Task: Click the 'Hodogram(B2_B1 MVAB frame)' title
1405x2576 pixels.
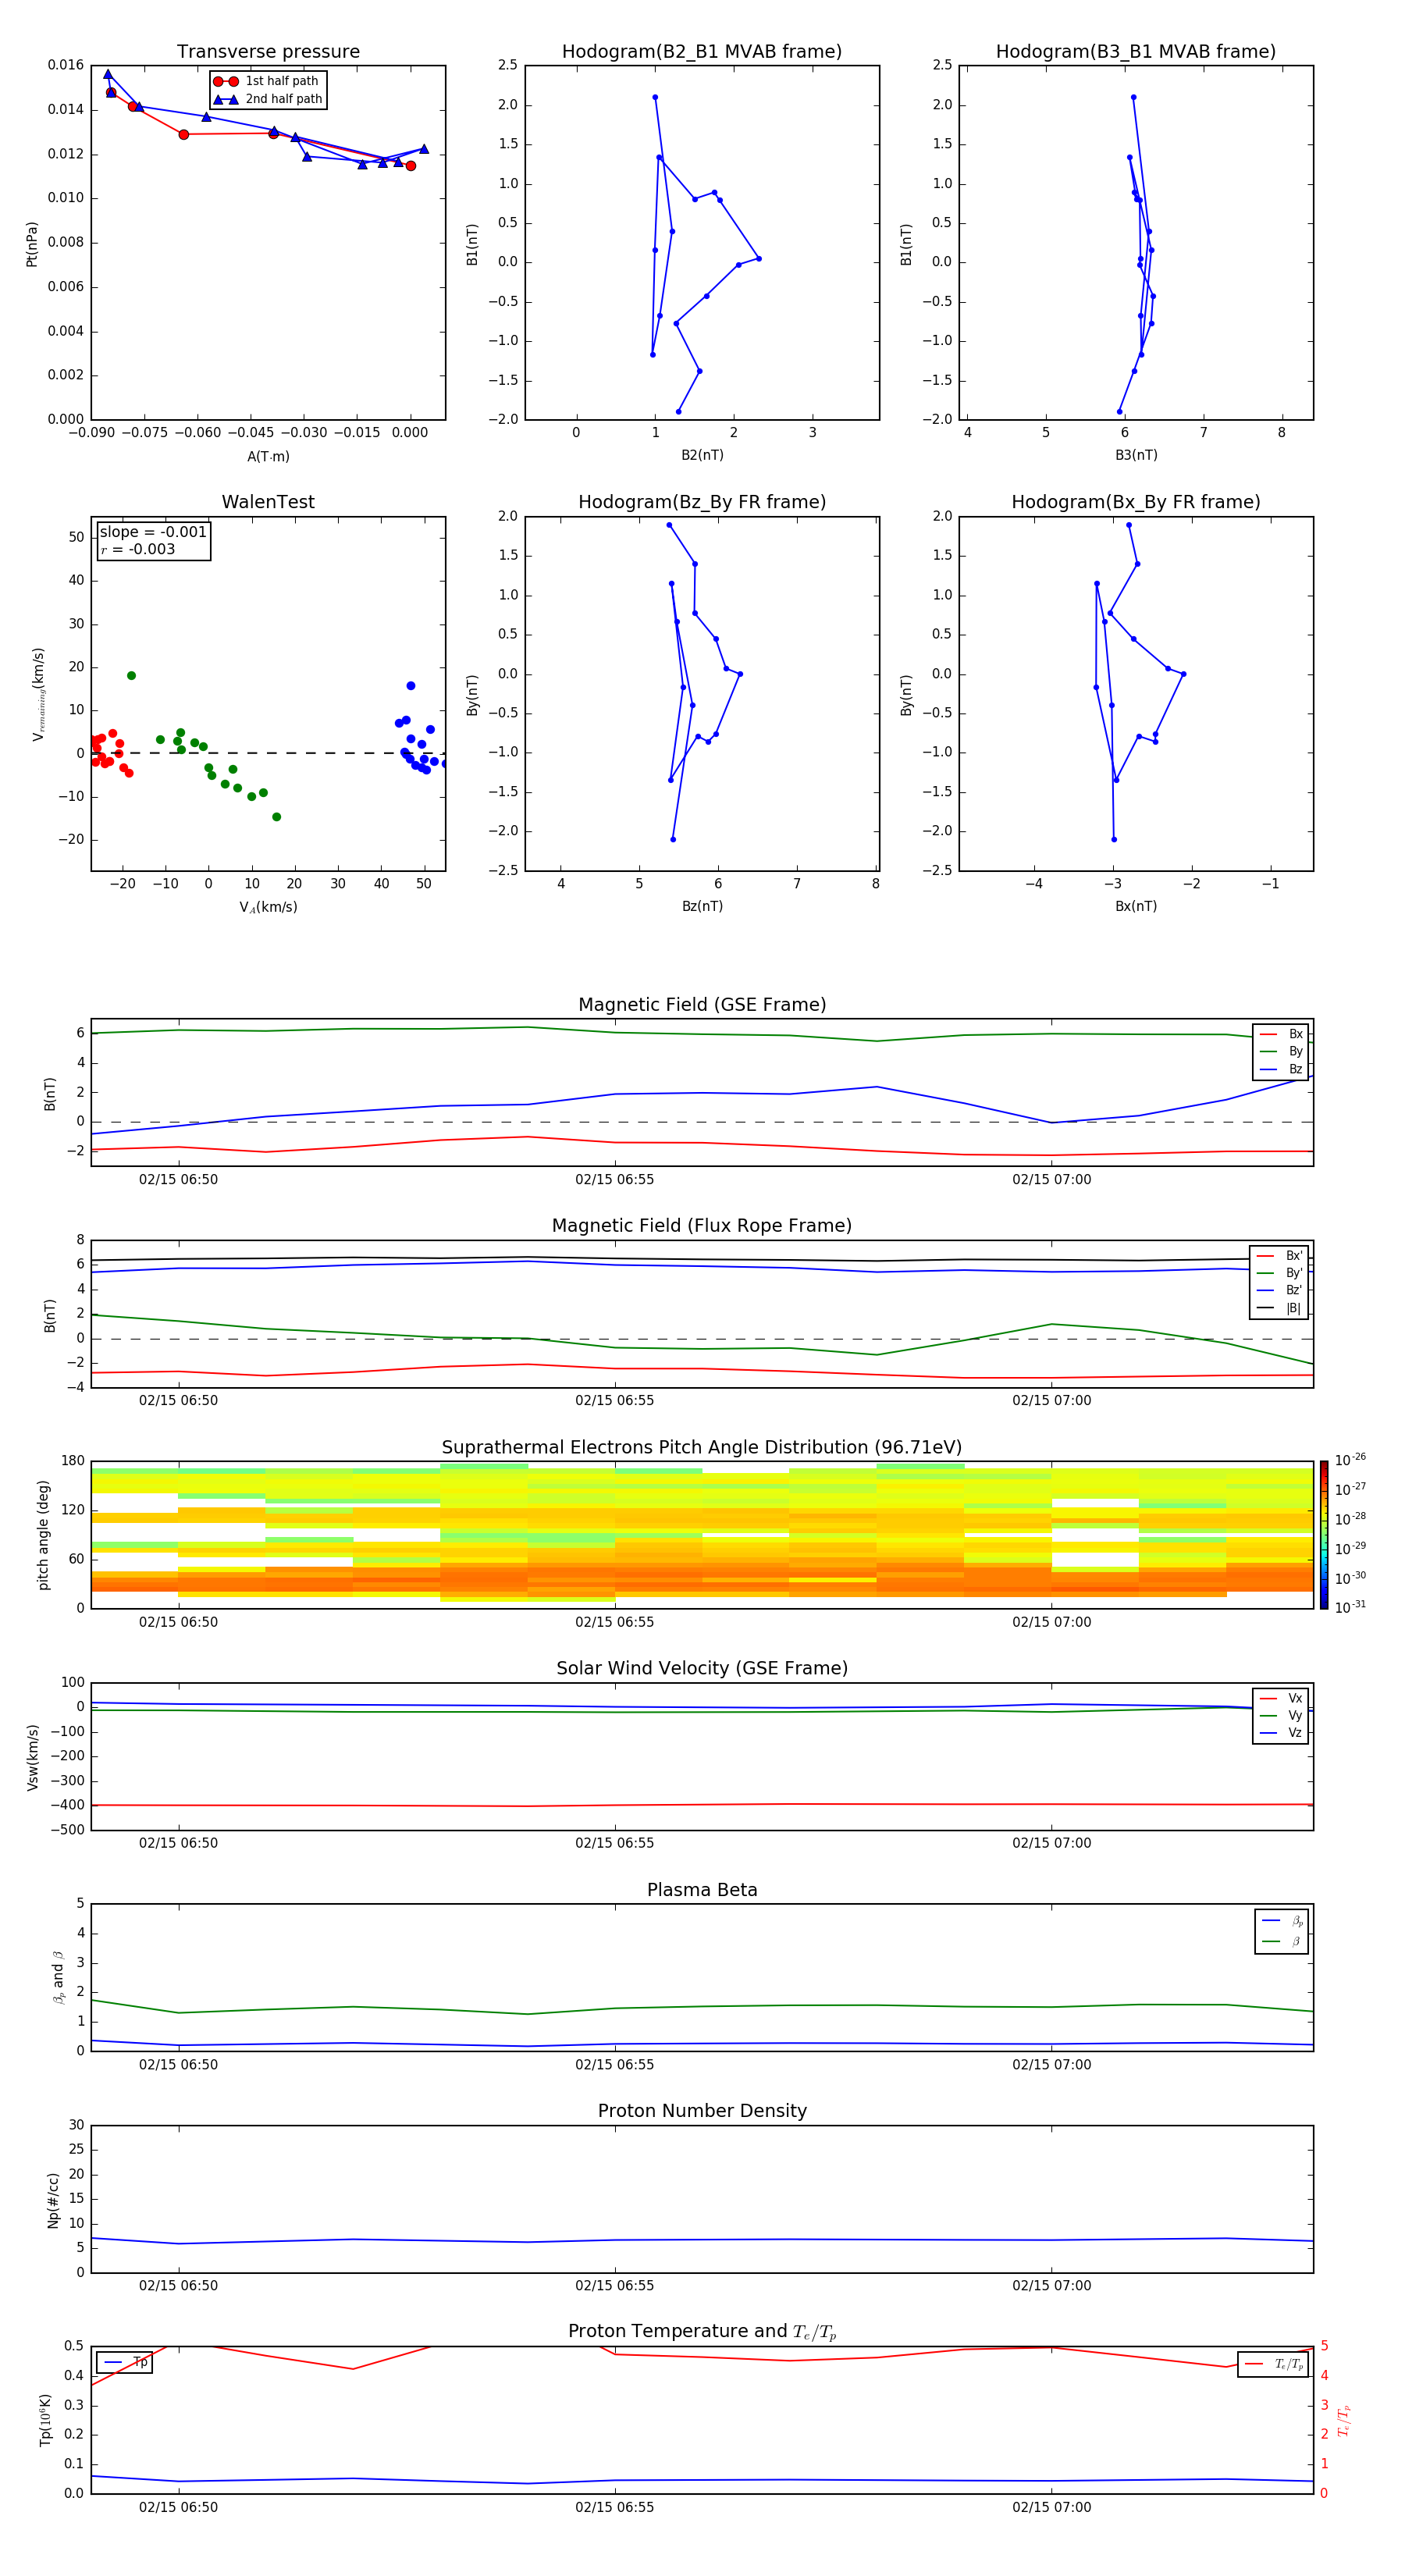Action: (702, 52)
